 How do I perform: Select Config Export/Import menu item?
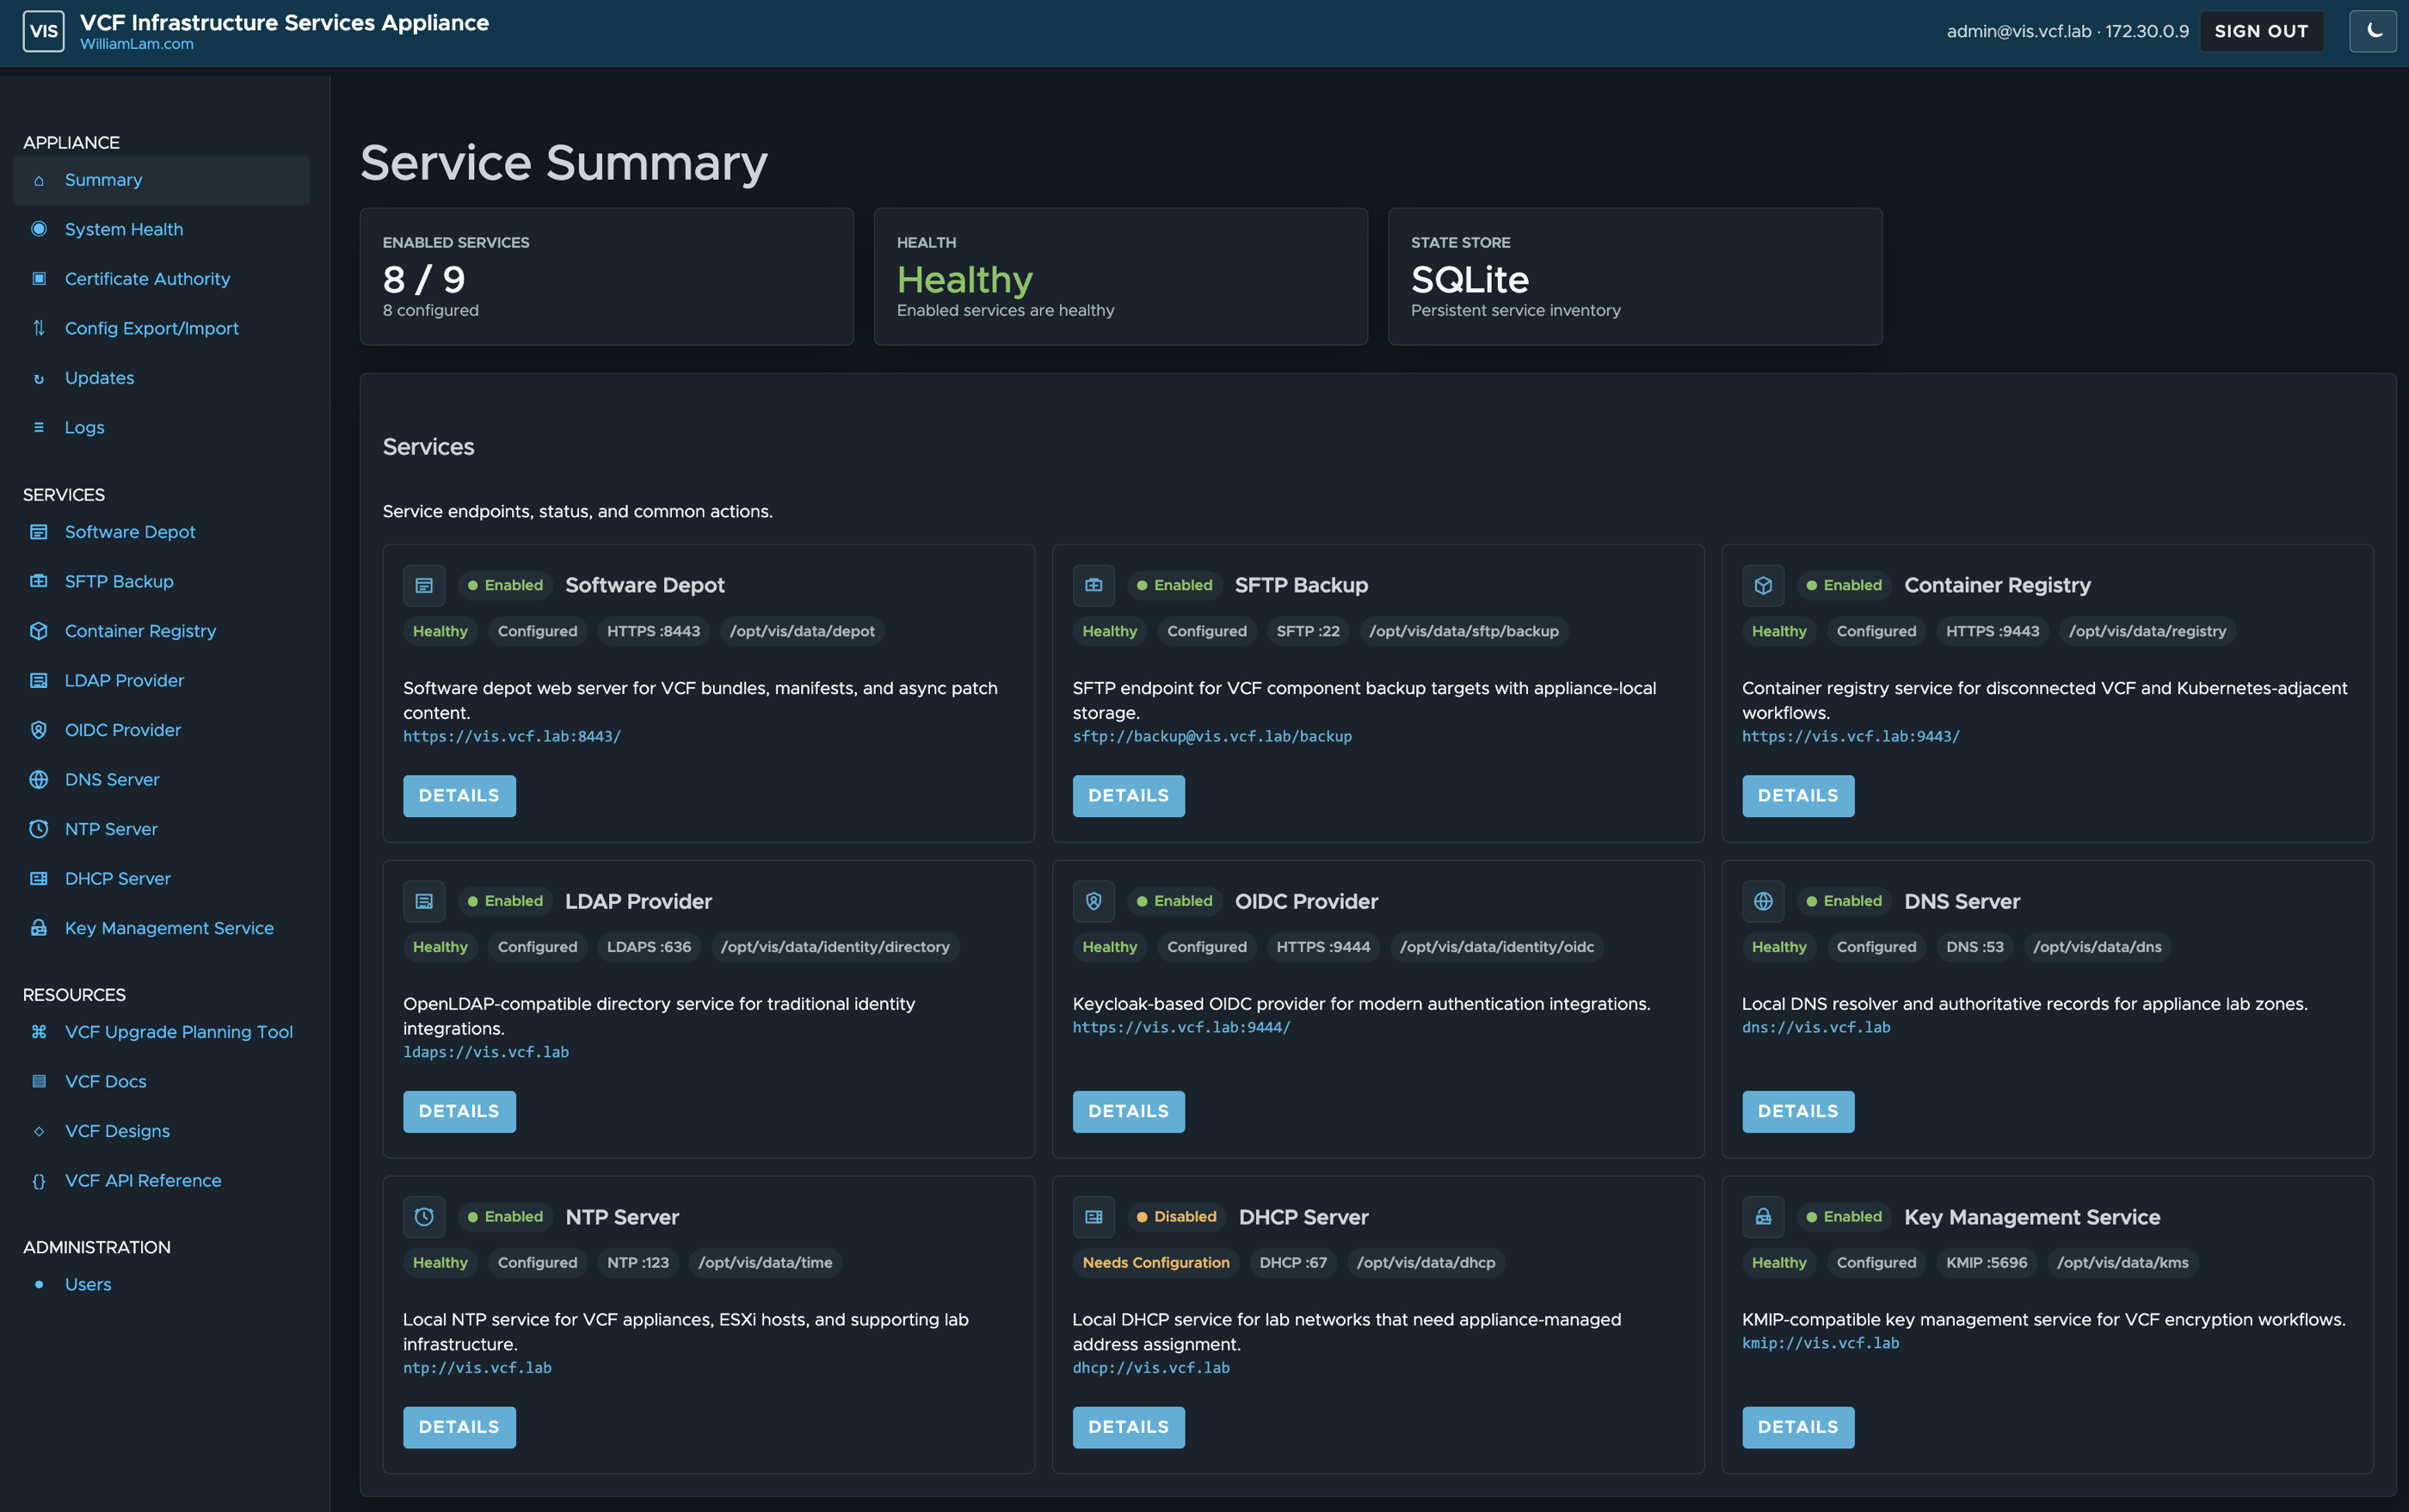click(161, 328)
